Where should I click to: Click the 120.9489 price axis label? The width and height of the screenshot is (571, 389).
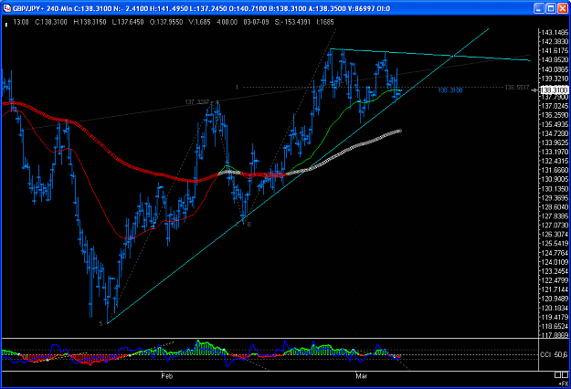[x=555, y=299]
